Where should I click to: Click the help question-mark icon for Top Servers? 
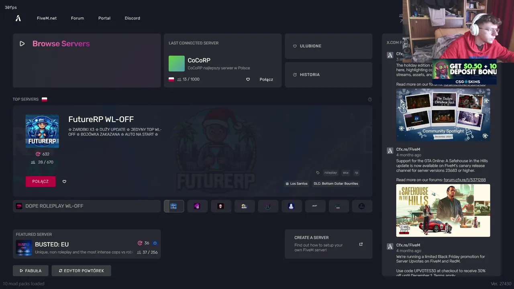pyautogui.click(x=370, y=99)
